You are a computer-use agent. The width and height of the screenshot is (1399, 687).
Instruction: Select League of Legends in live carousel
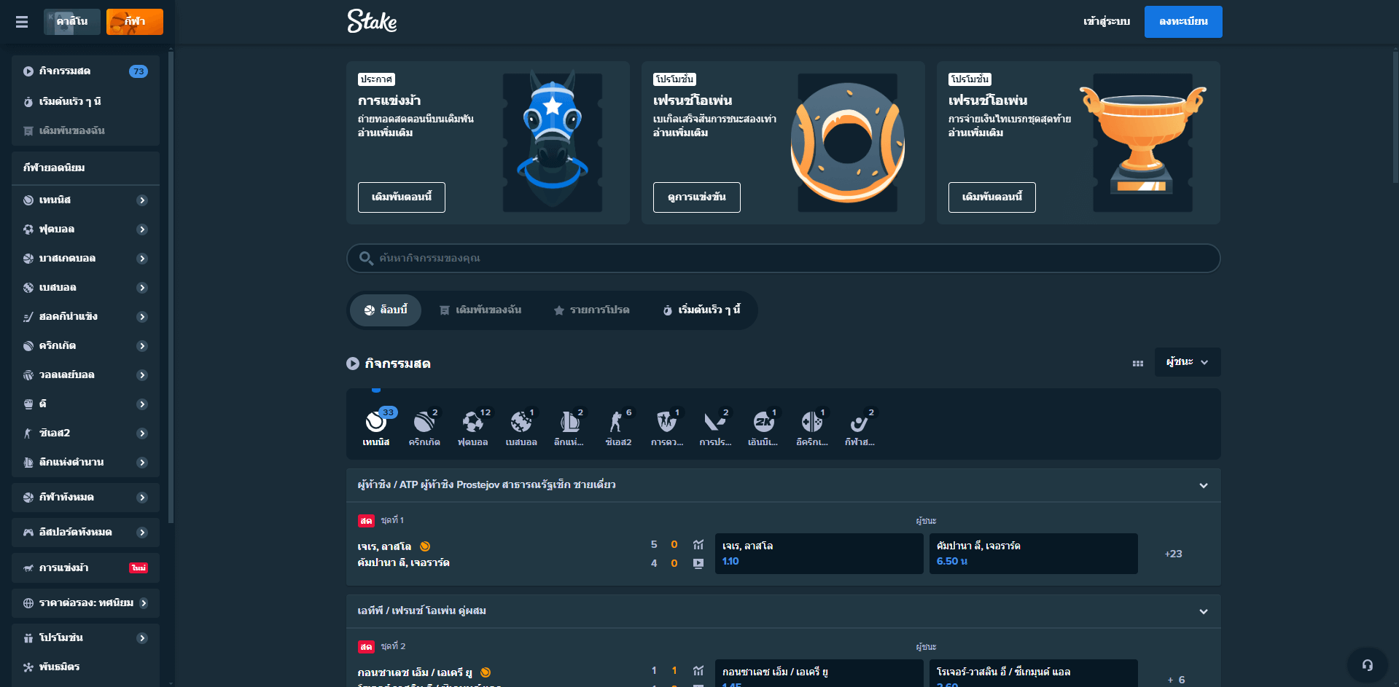pyautogui.click(x=569, y=428)
